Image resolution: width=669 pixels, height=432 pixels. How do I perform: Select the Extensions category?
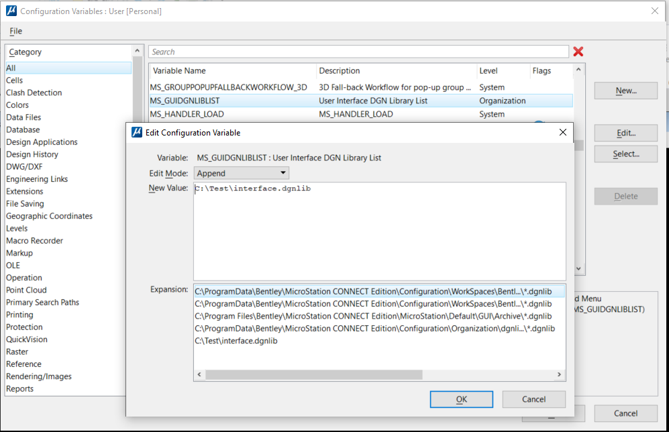(x=66, y=191)
